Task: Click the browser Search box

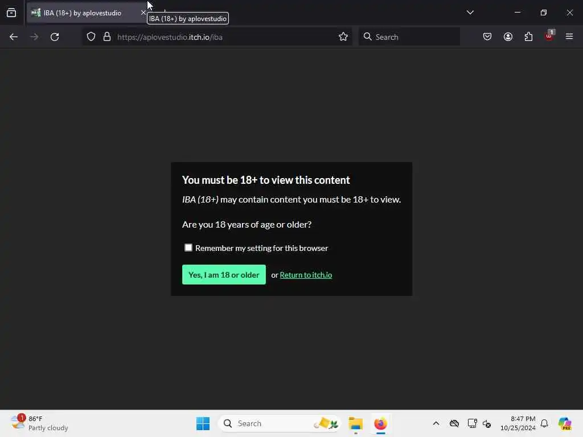Action: pyautogui.click(x=409, y=37)
